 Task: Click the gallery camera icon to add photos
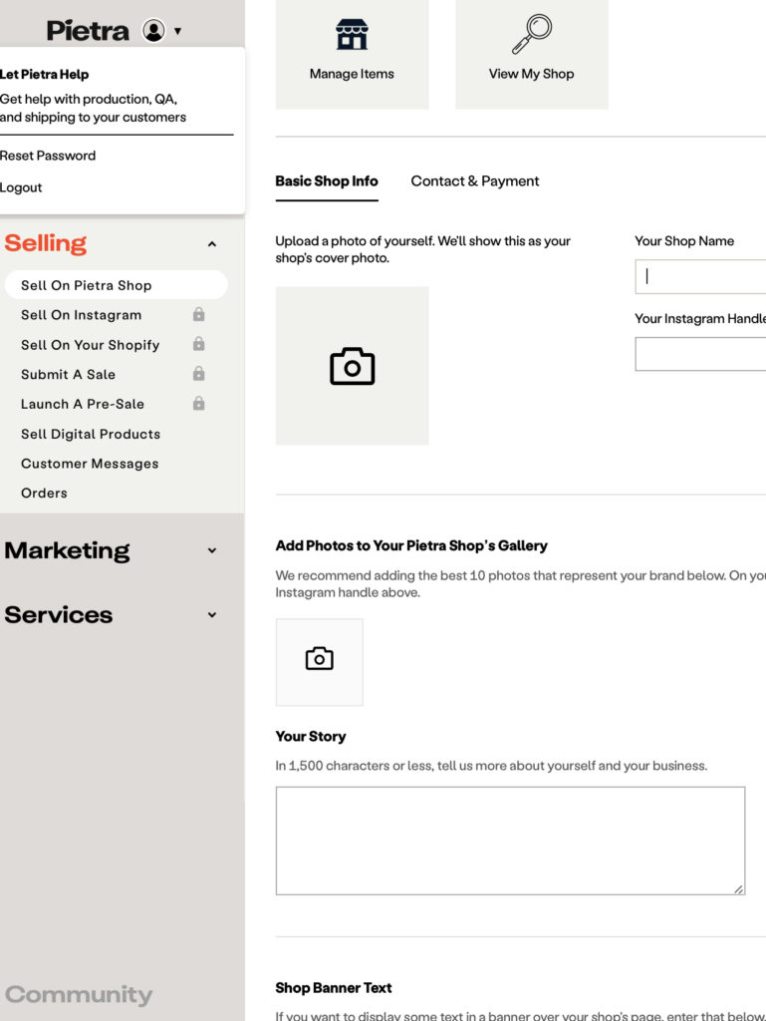click(320, 659)
